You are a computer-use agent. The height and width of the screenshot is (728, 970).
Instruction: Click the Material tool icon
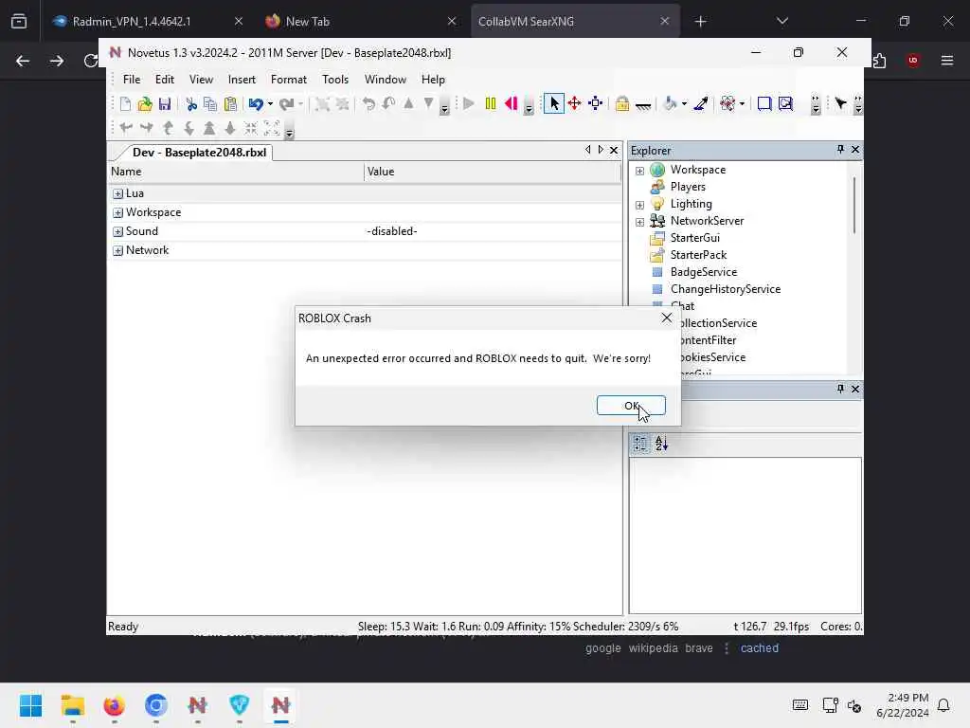pos(727,103)
